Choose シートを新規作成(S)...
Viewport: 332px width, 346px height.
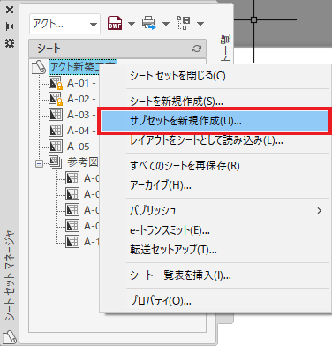[215, 102]
